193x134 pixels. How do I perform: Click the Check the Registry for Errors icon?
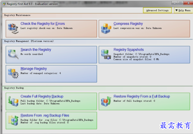[13, 29]
